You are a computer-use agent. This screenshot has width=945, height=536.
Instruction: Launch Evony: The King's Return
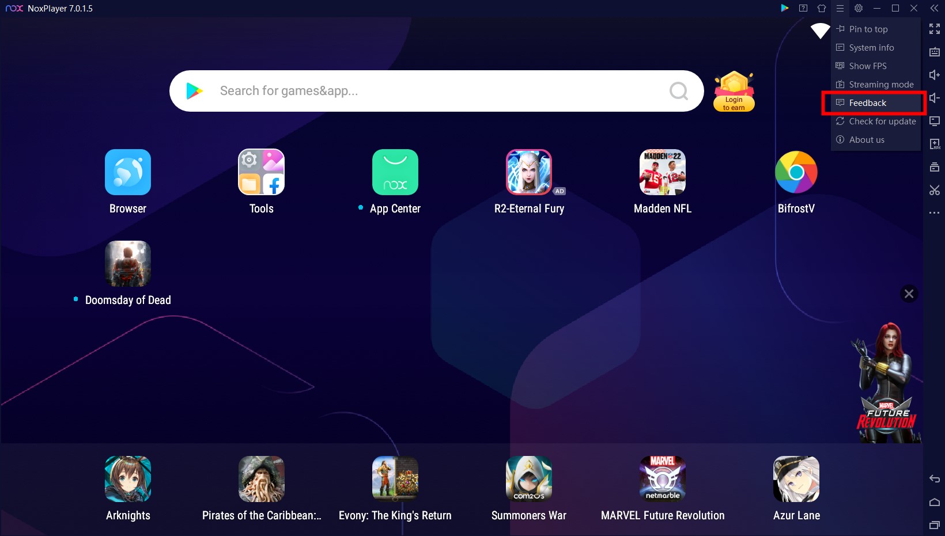(x=395, y=479)
